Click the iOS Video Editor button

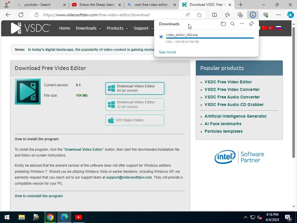tap(135, 120)
